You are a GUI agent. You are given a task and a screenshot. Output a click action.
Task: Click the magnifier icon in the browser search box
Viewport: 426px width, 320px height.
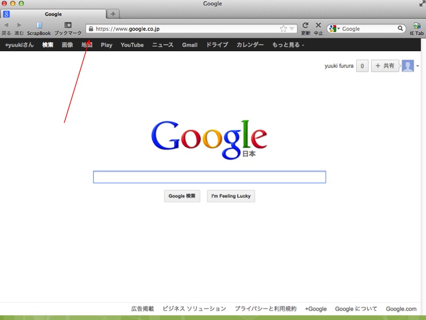[x=400, y=28]
